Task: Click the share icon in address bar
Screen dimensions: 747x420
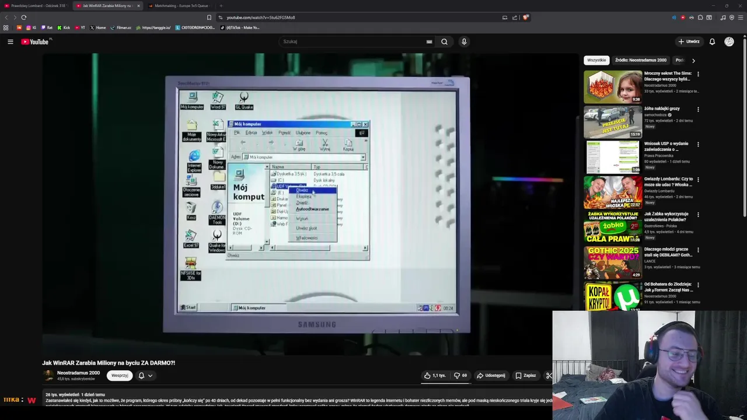Action: tap(514, 17)
